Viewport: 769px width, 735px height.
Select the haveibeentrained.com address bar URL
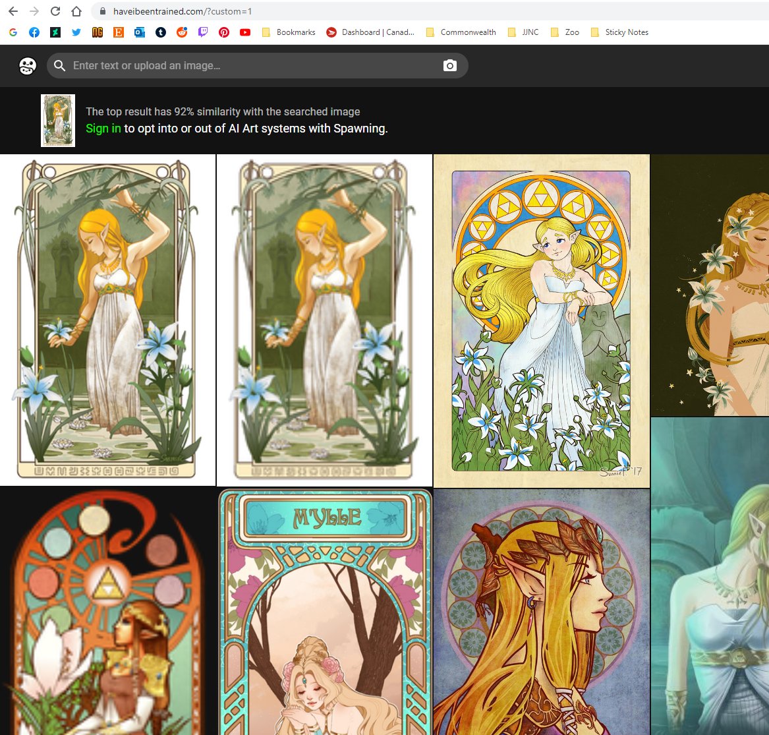183,11
